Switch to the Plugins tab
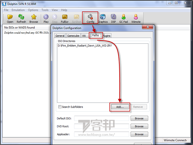This screenshot has width=193, height=145. coord(107,36)
